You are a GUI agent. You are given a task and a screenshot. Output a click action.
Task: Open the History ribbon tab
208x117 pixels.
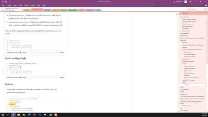pyautogui.click(x=26, y=6)
